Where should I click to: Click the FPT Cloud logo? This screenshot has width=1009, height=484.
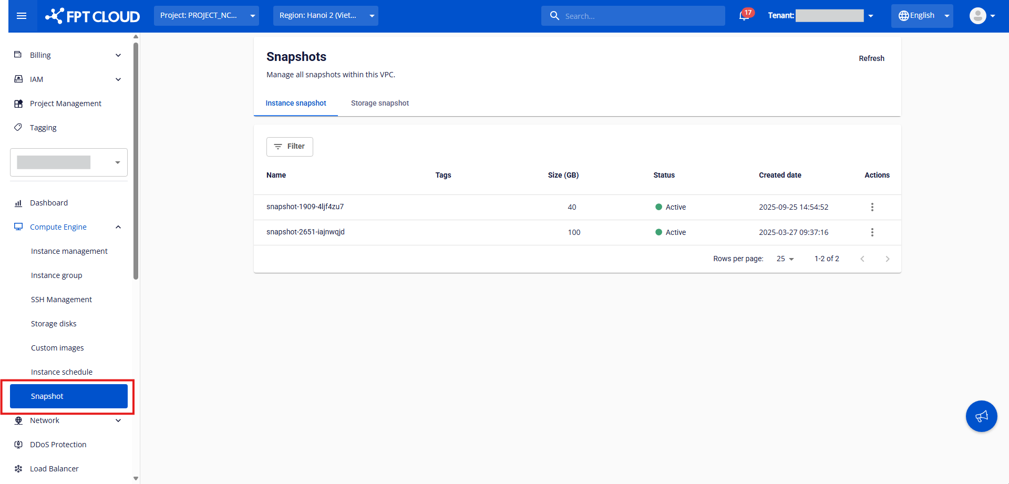tap(93, 16)
